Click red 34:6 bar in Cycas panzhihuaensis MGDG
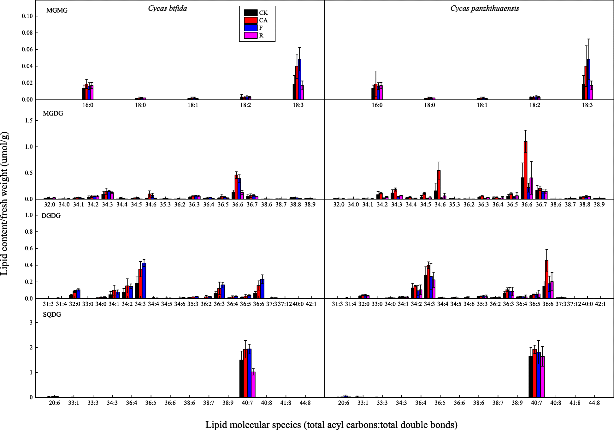The width and height of the screenshot is (614, 430). pos(439,185)
